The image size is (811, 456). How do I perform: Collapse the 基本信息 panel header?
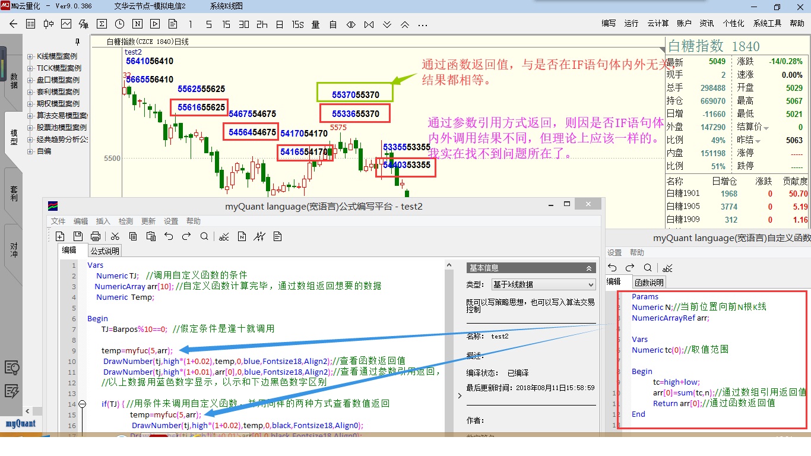point(588,268)
